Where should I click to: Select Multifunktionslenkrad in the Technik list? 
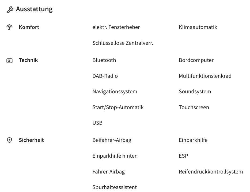205,76
